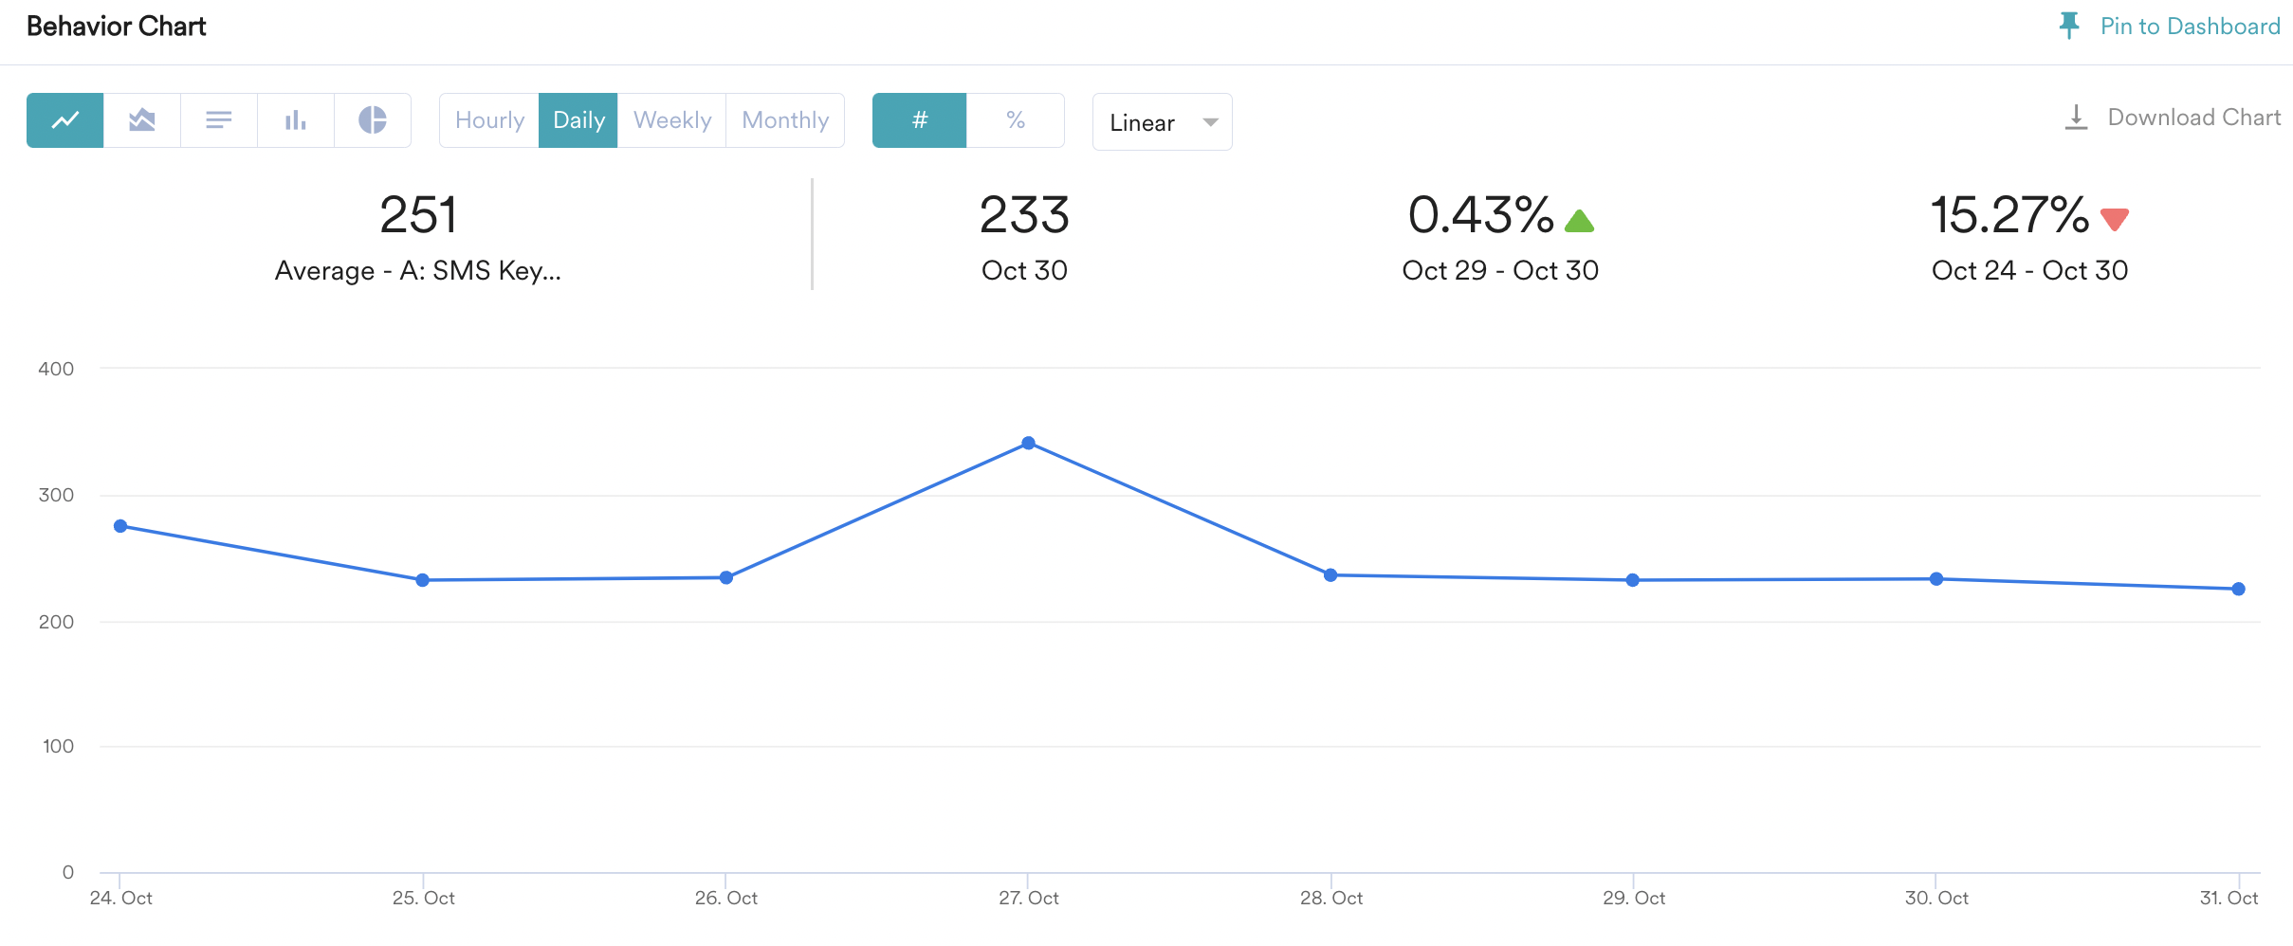Change granularity to Monthly
The width and height of the screenshot is (2293, 946).
click(785, 120)
